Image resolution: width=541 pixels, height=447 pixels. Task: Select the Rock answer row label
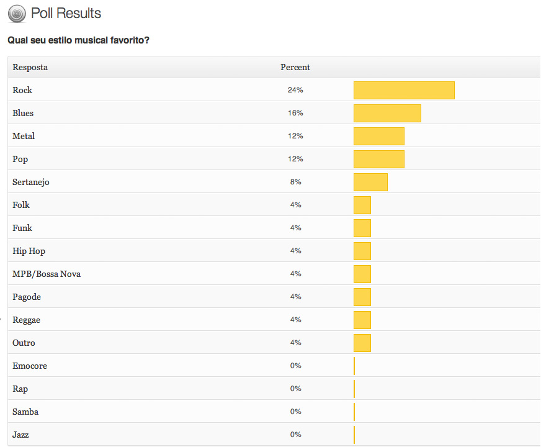click(x=22, y=90)
